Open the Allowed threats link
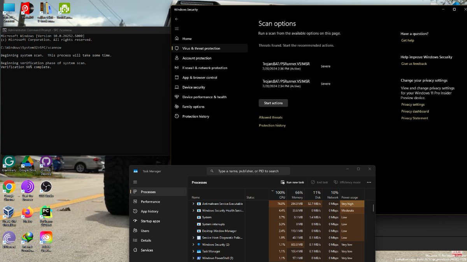Viewport: 467px width, 262px height. coord(271,117)
